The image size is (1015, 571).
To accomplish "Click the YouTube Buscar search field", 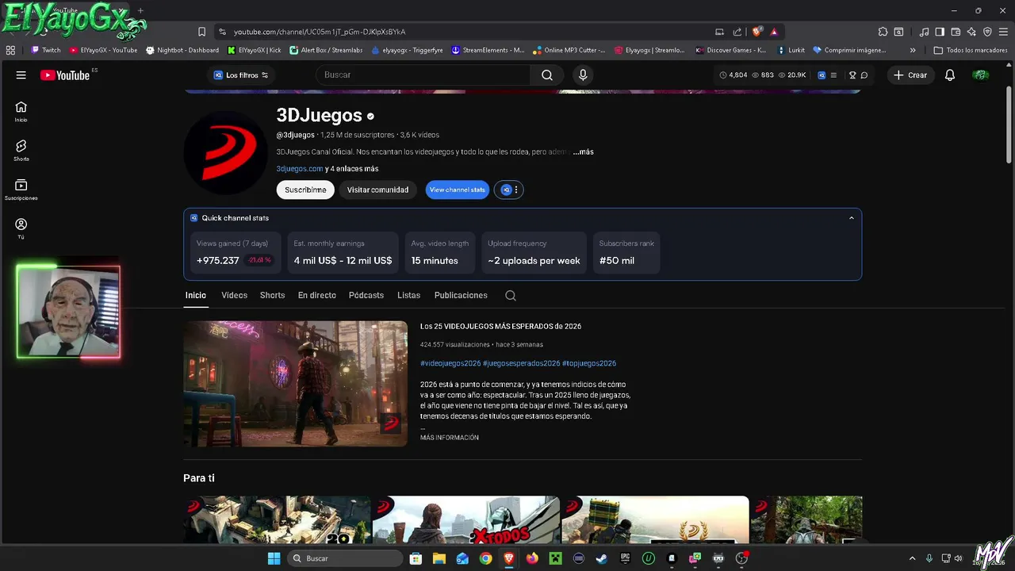I will 423,75.
